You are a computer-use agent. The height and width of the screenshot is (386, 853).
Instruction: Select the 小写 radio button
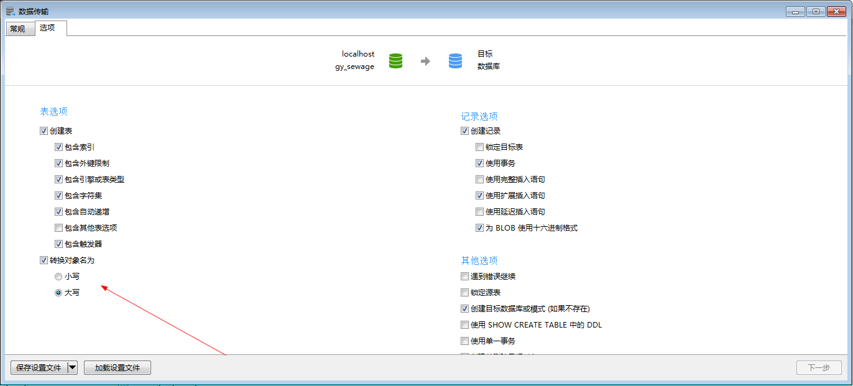click(58, 276)
